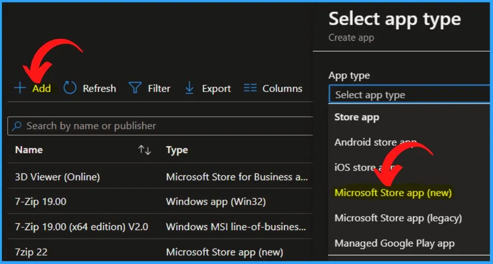Open the Columns chooser label
493x264 pixels.
tap(282, 89)
